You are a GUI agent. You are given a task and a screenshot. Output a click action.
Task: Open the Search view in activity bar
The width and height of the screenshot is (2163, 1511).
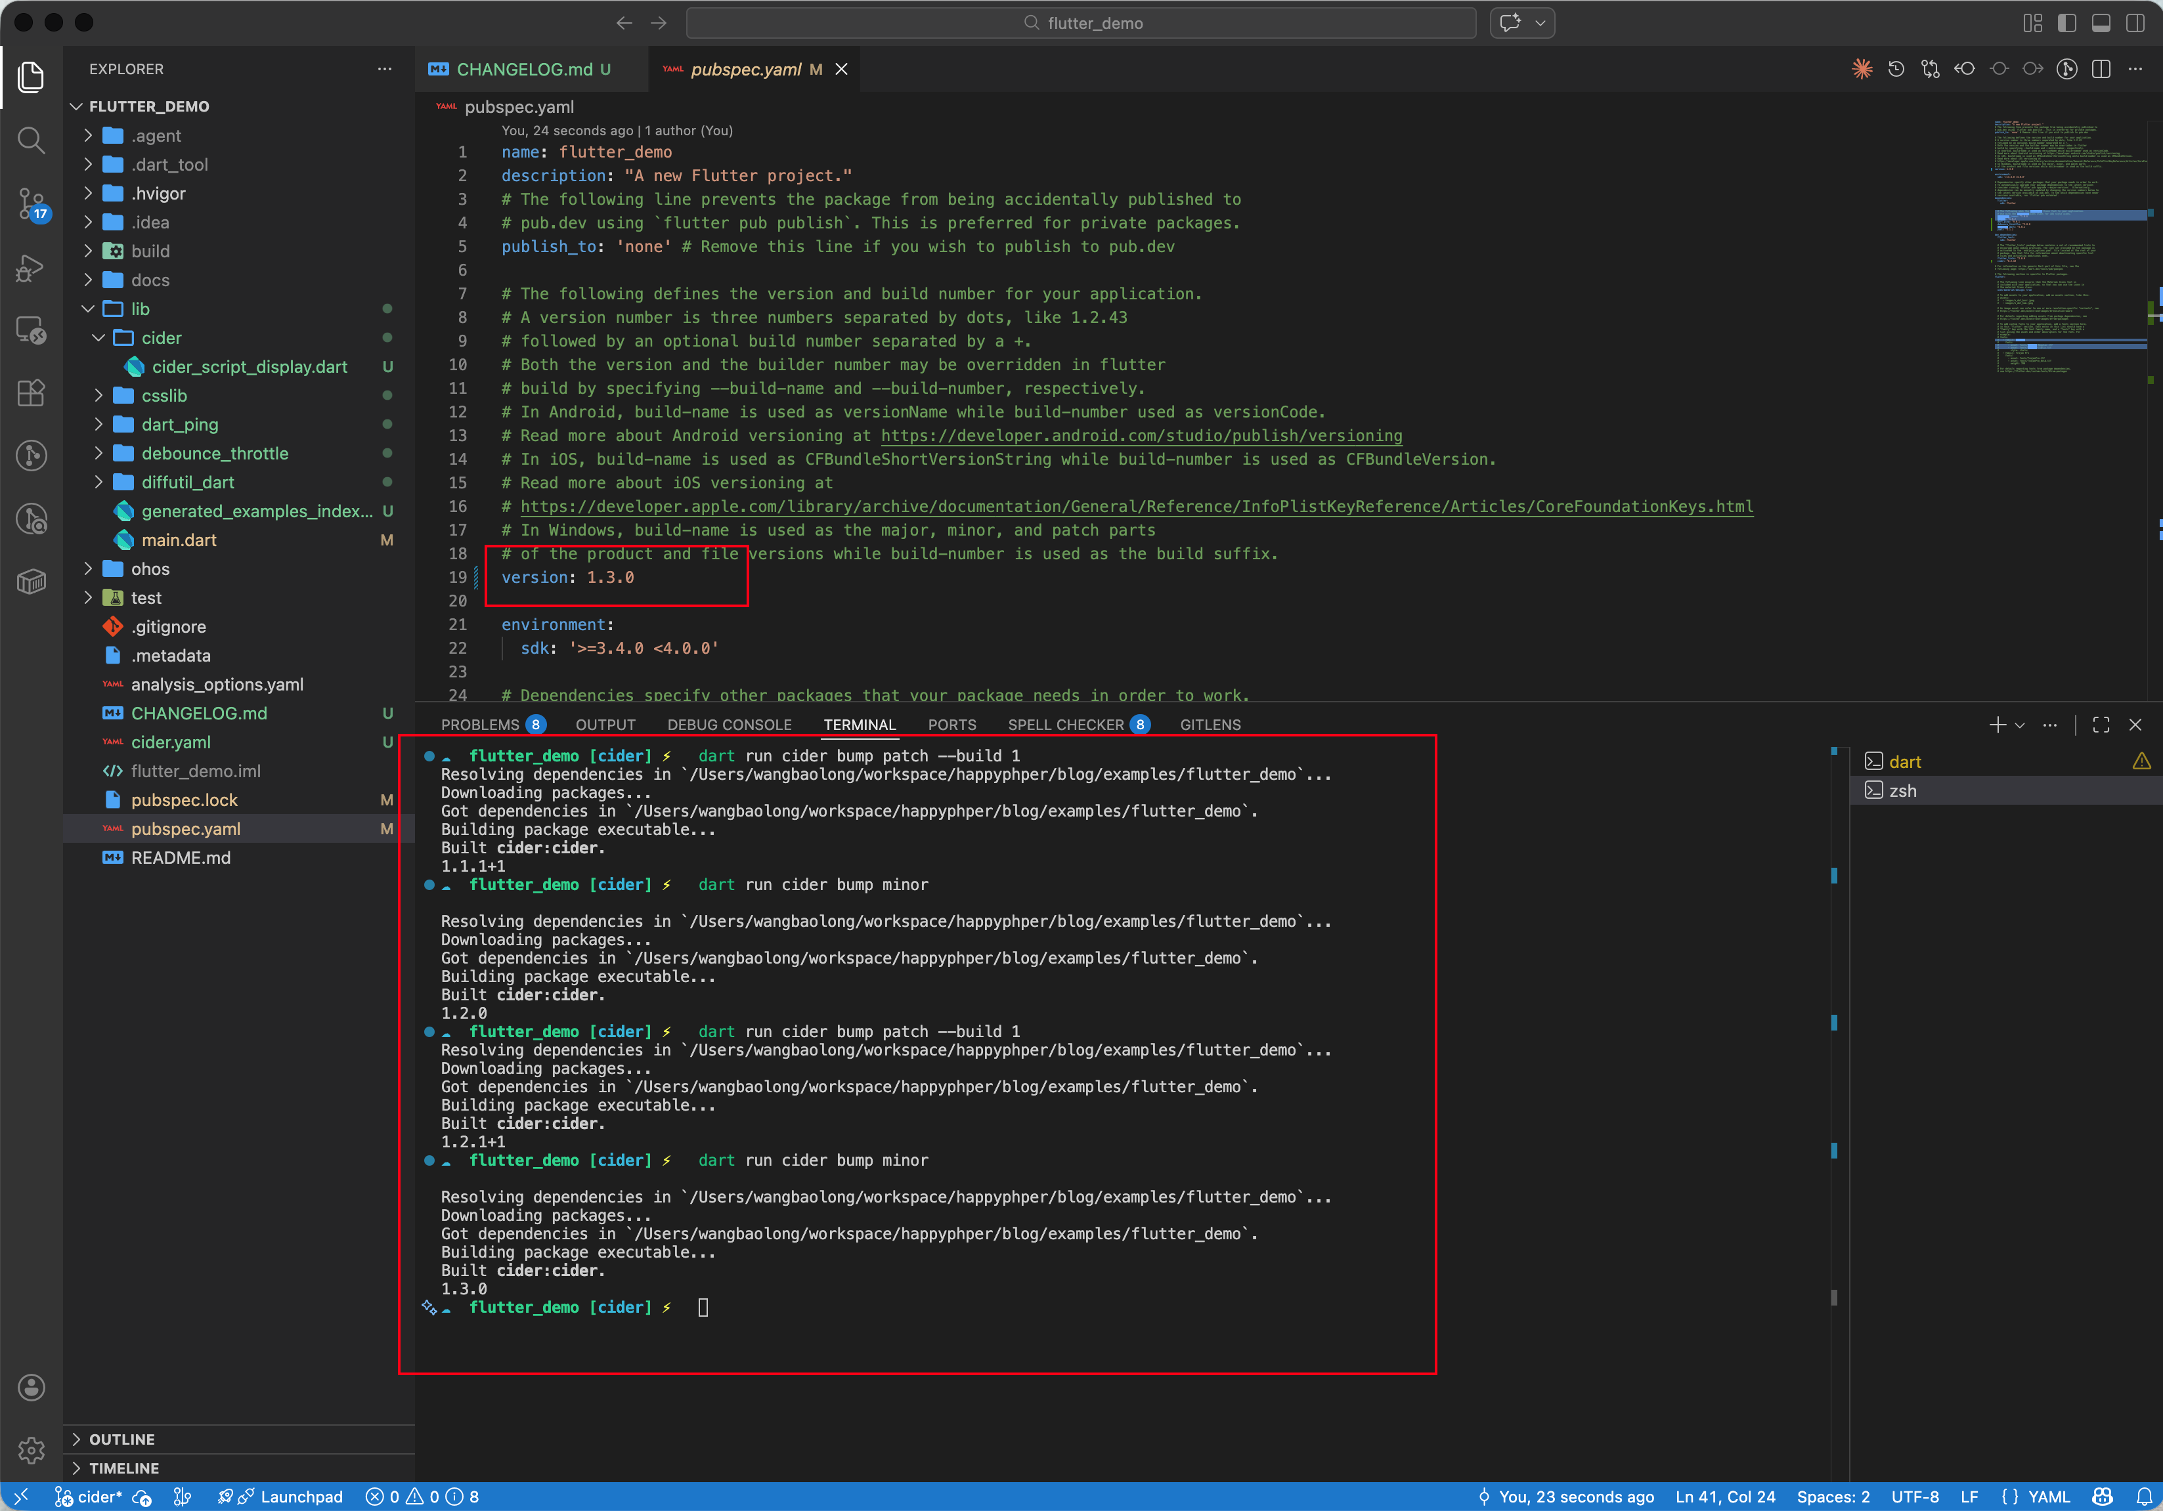(31, 140)
